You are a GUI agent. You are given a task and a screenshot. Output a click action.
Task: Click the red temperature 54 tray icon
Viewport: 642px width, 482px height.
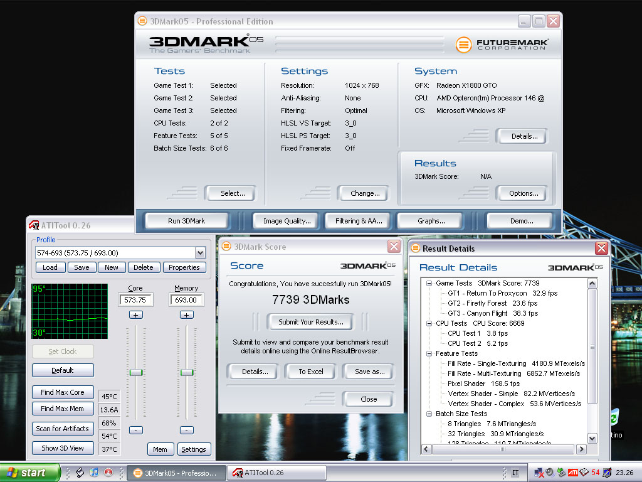[x=596, y=473]
